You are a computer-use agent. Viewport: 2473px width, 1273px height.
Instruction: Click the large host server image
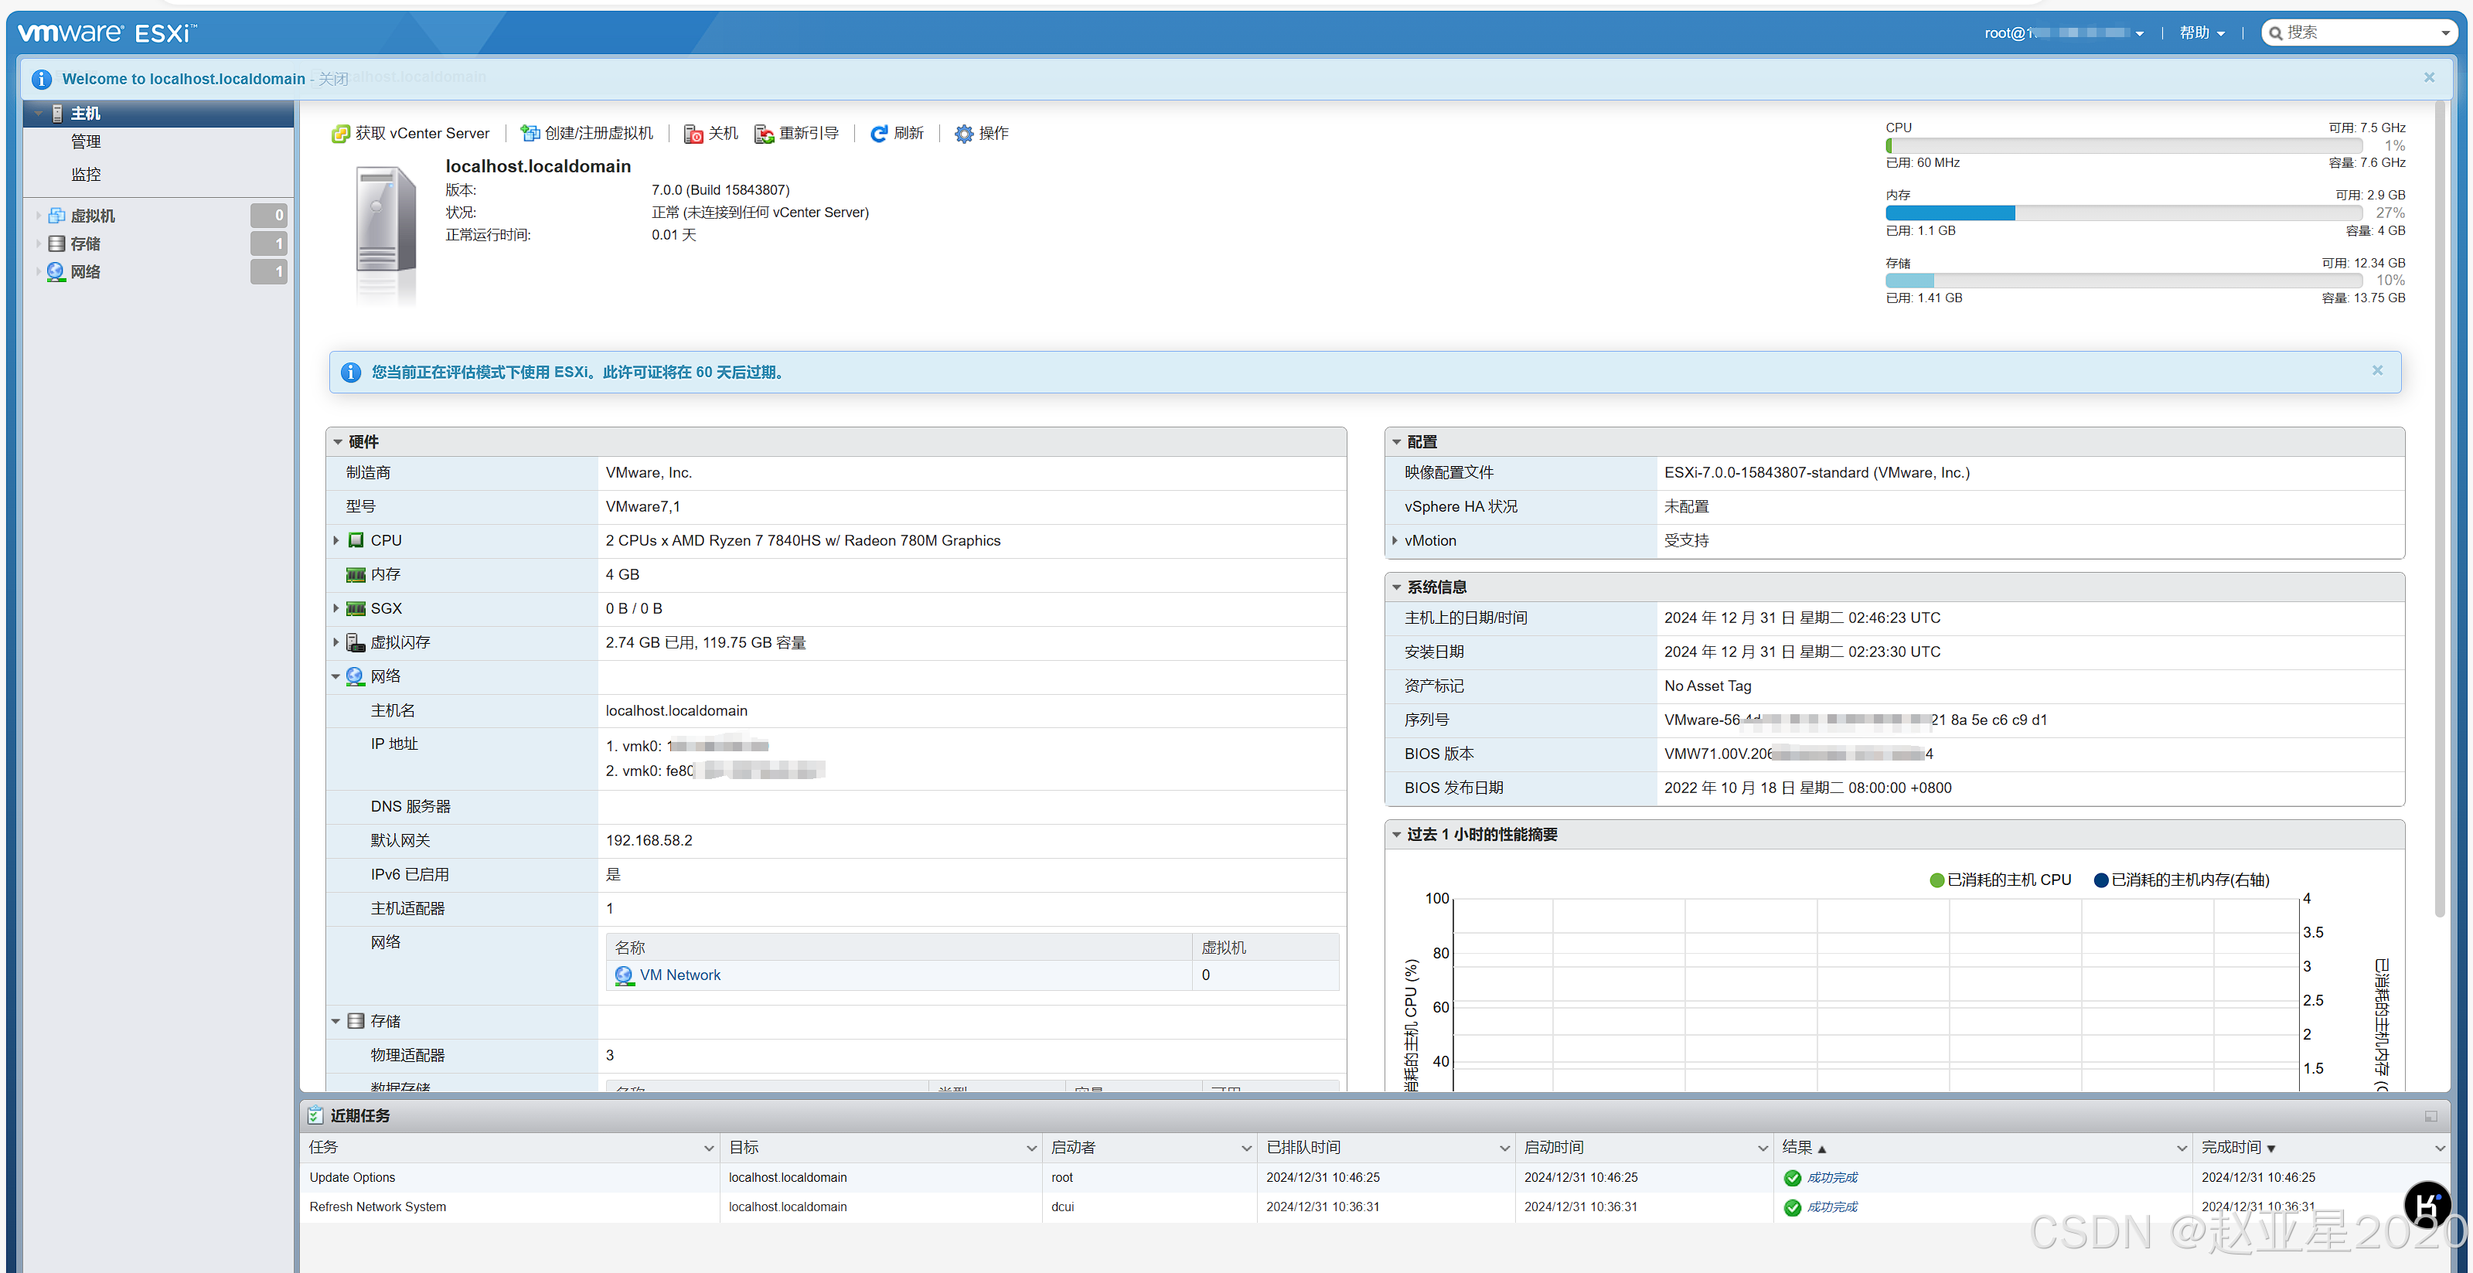pos(386,235)
